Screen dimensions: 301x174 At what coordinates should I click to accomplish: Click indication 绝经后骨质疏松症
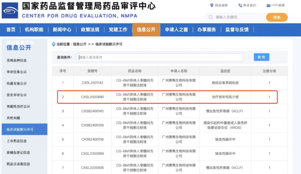click(225, 83)
